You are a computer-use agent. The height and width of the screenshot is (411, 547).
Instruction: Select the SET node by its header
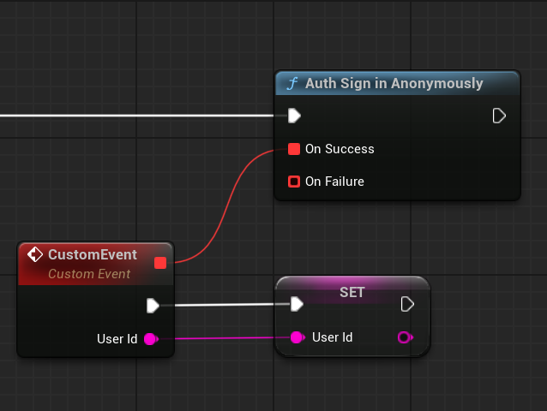pos(352,292)
